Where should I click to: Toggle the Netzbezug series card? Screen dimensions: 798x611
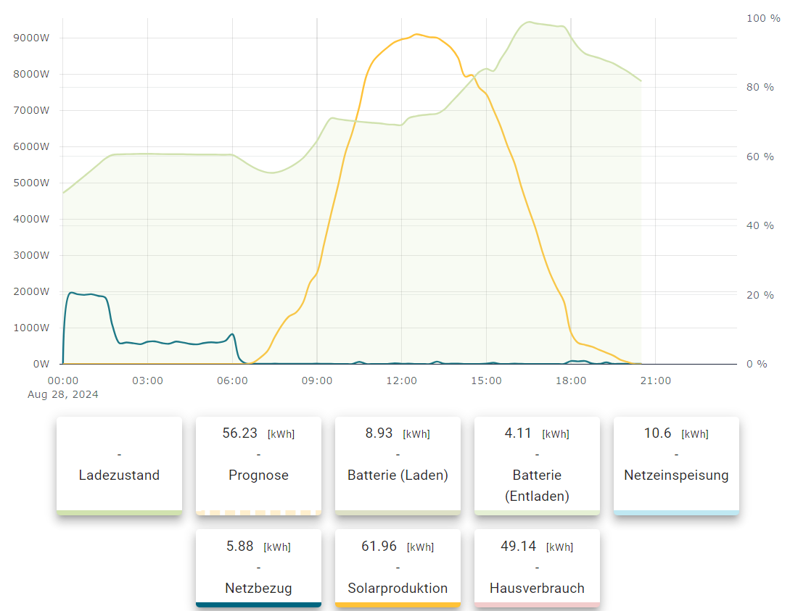tap(258, 568)
